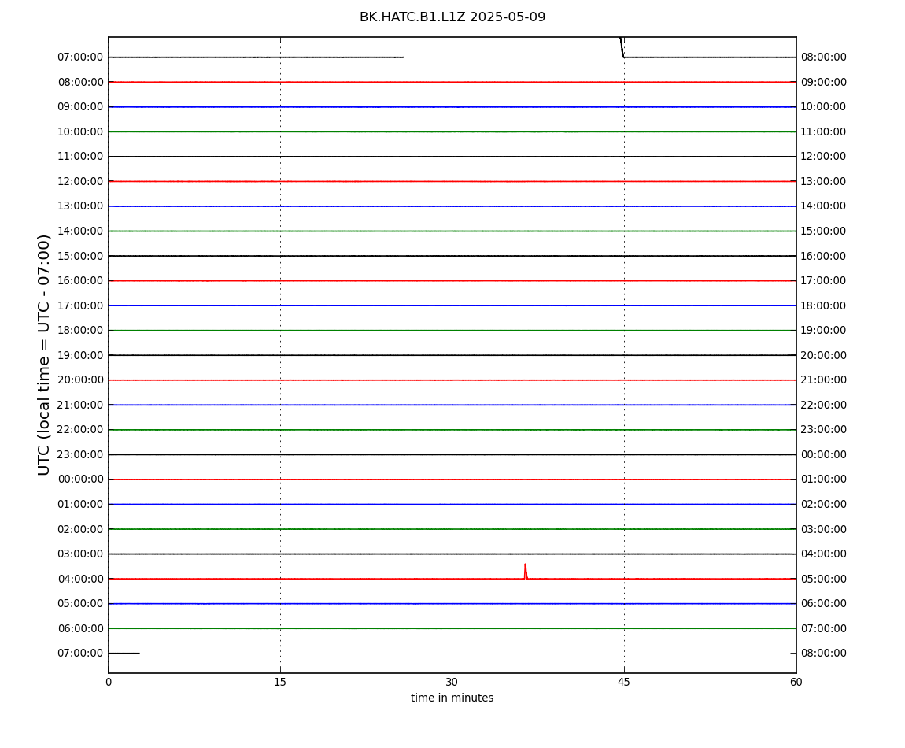Click the left-axis label 00:00:00
This screenshot has height=748, width=905.
[x=80, y=480]
